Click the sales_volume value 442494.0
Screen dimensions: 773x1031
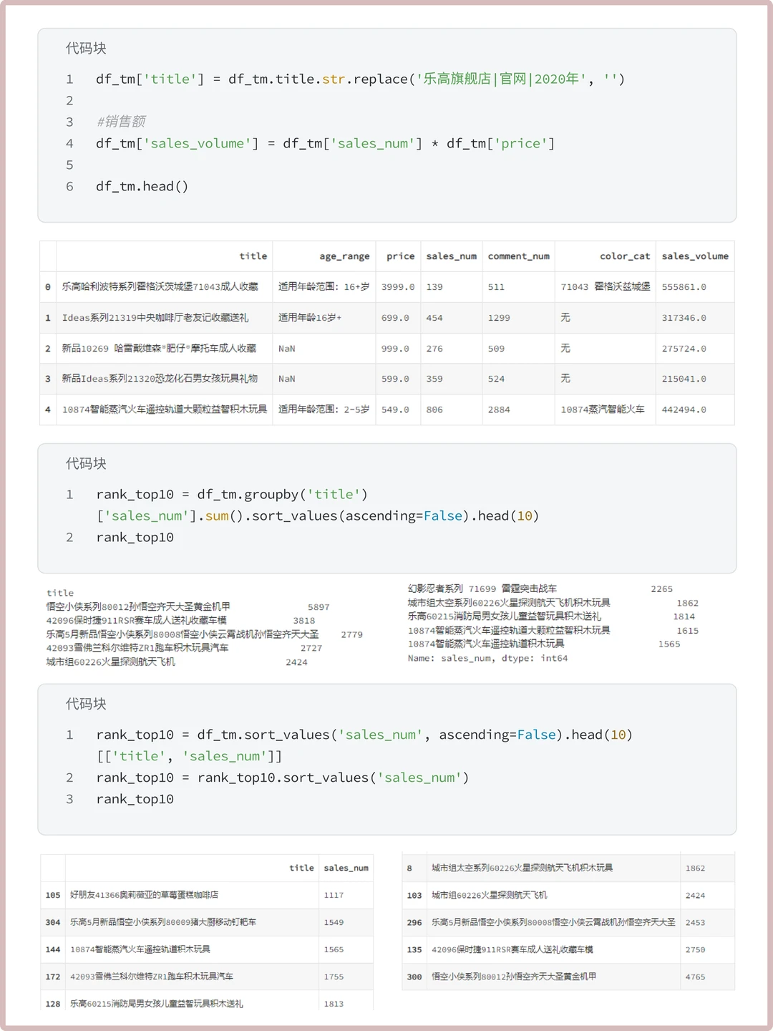[684, 410]
